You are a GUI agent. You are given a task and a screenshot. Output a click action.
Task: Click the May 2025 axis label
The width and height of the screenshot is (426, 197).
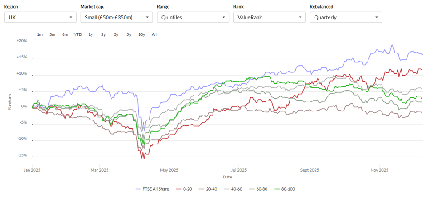pos(169,170)
